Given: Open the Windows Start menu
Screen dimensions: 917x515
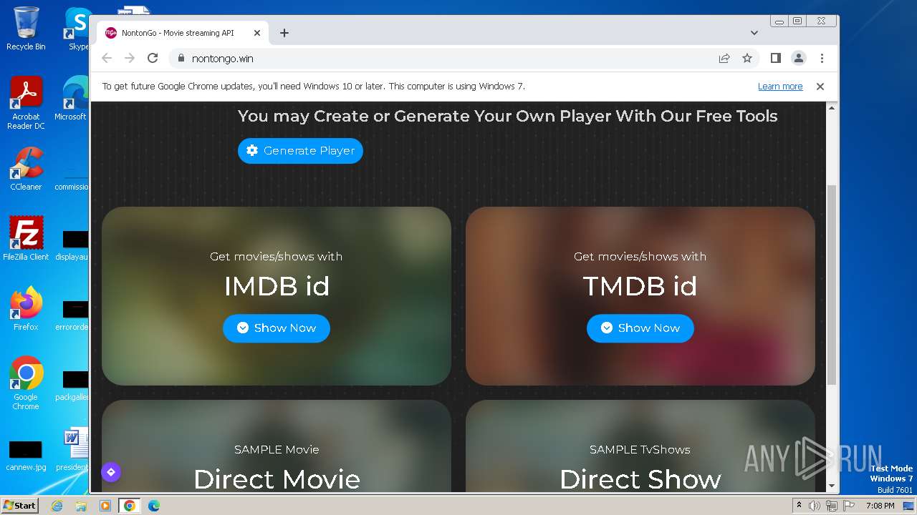Looking at the screenshot, I should tap(20, 505).
